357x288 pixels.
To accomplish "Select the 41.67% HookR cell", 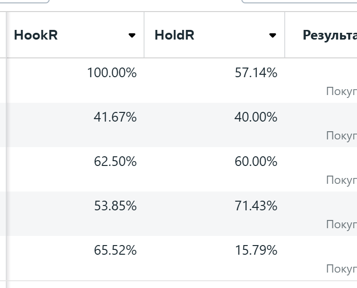I will click(115, 118).
